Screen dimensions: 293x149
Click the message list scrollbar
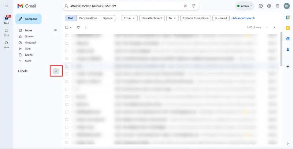pyautogui.click(x=281, y=49)
